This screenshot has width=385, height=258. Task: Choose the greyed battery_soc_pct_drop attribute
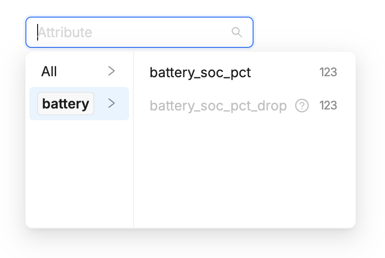[x=243, y=106]
